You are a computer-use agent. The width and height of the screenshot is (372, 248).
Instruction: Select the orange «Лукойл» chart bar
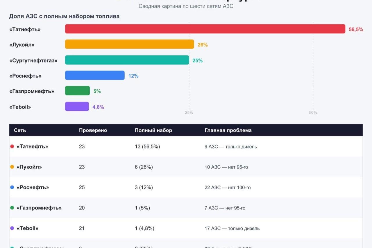point(129,44)
